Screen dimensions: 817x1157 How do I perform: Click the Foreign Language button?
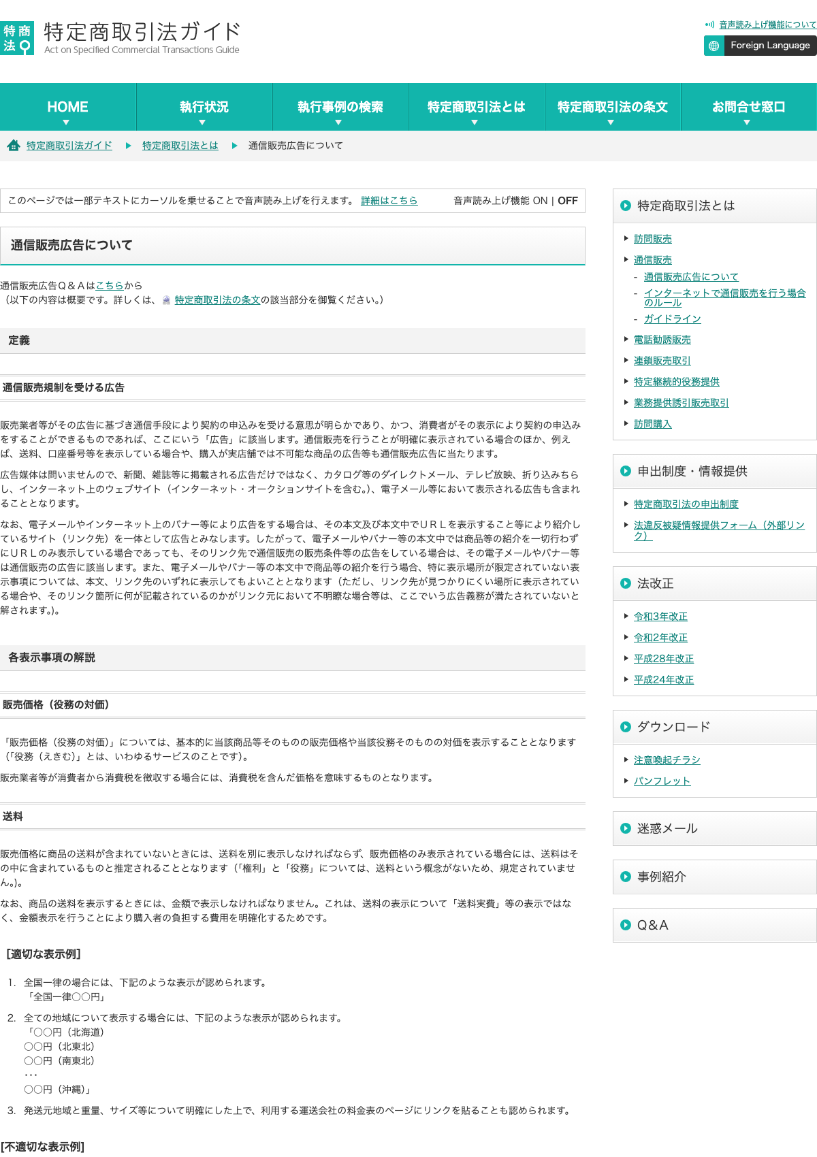760,46
